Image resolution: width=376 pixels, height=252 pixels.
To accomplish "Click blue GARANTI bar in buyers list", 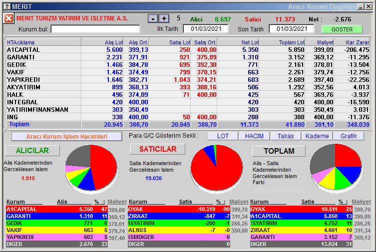I will [x=57, y=216].
